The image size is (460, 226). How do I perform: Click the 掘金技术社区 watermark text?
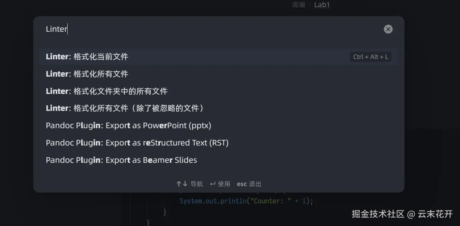click(x=378, y=214)
